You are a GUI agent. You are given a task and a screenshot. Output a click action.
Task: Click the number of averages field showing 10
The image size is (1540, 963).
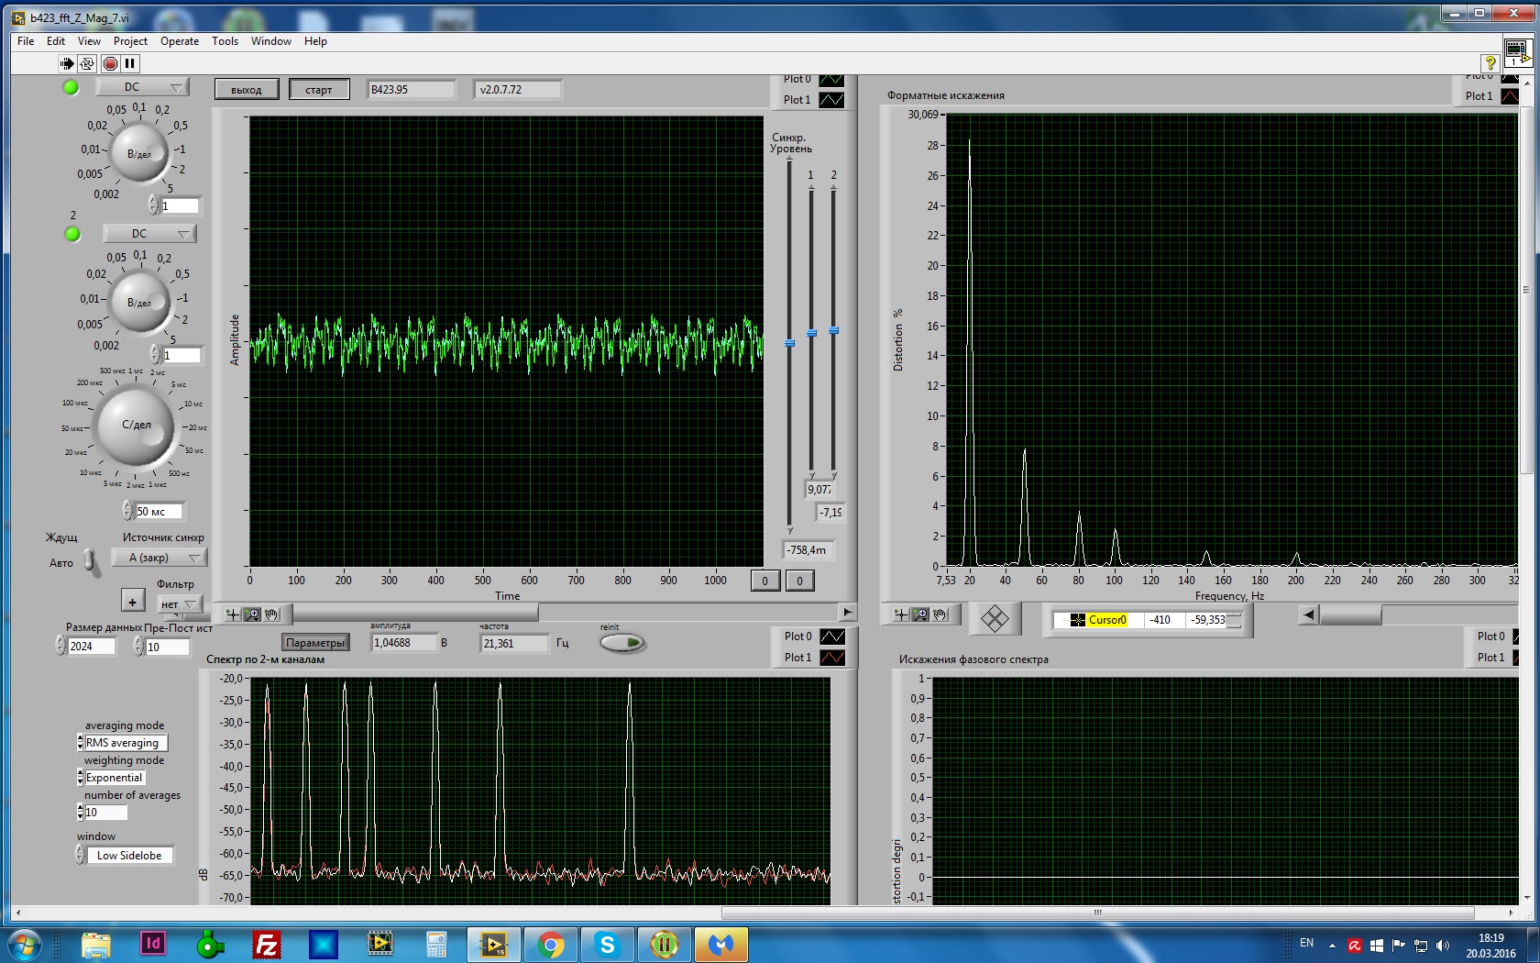coord(105,813)
